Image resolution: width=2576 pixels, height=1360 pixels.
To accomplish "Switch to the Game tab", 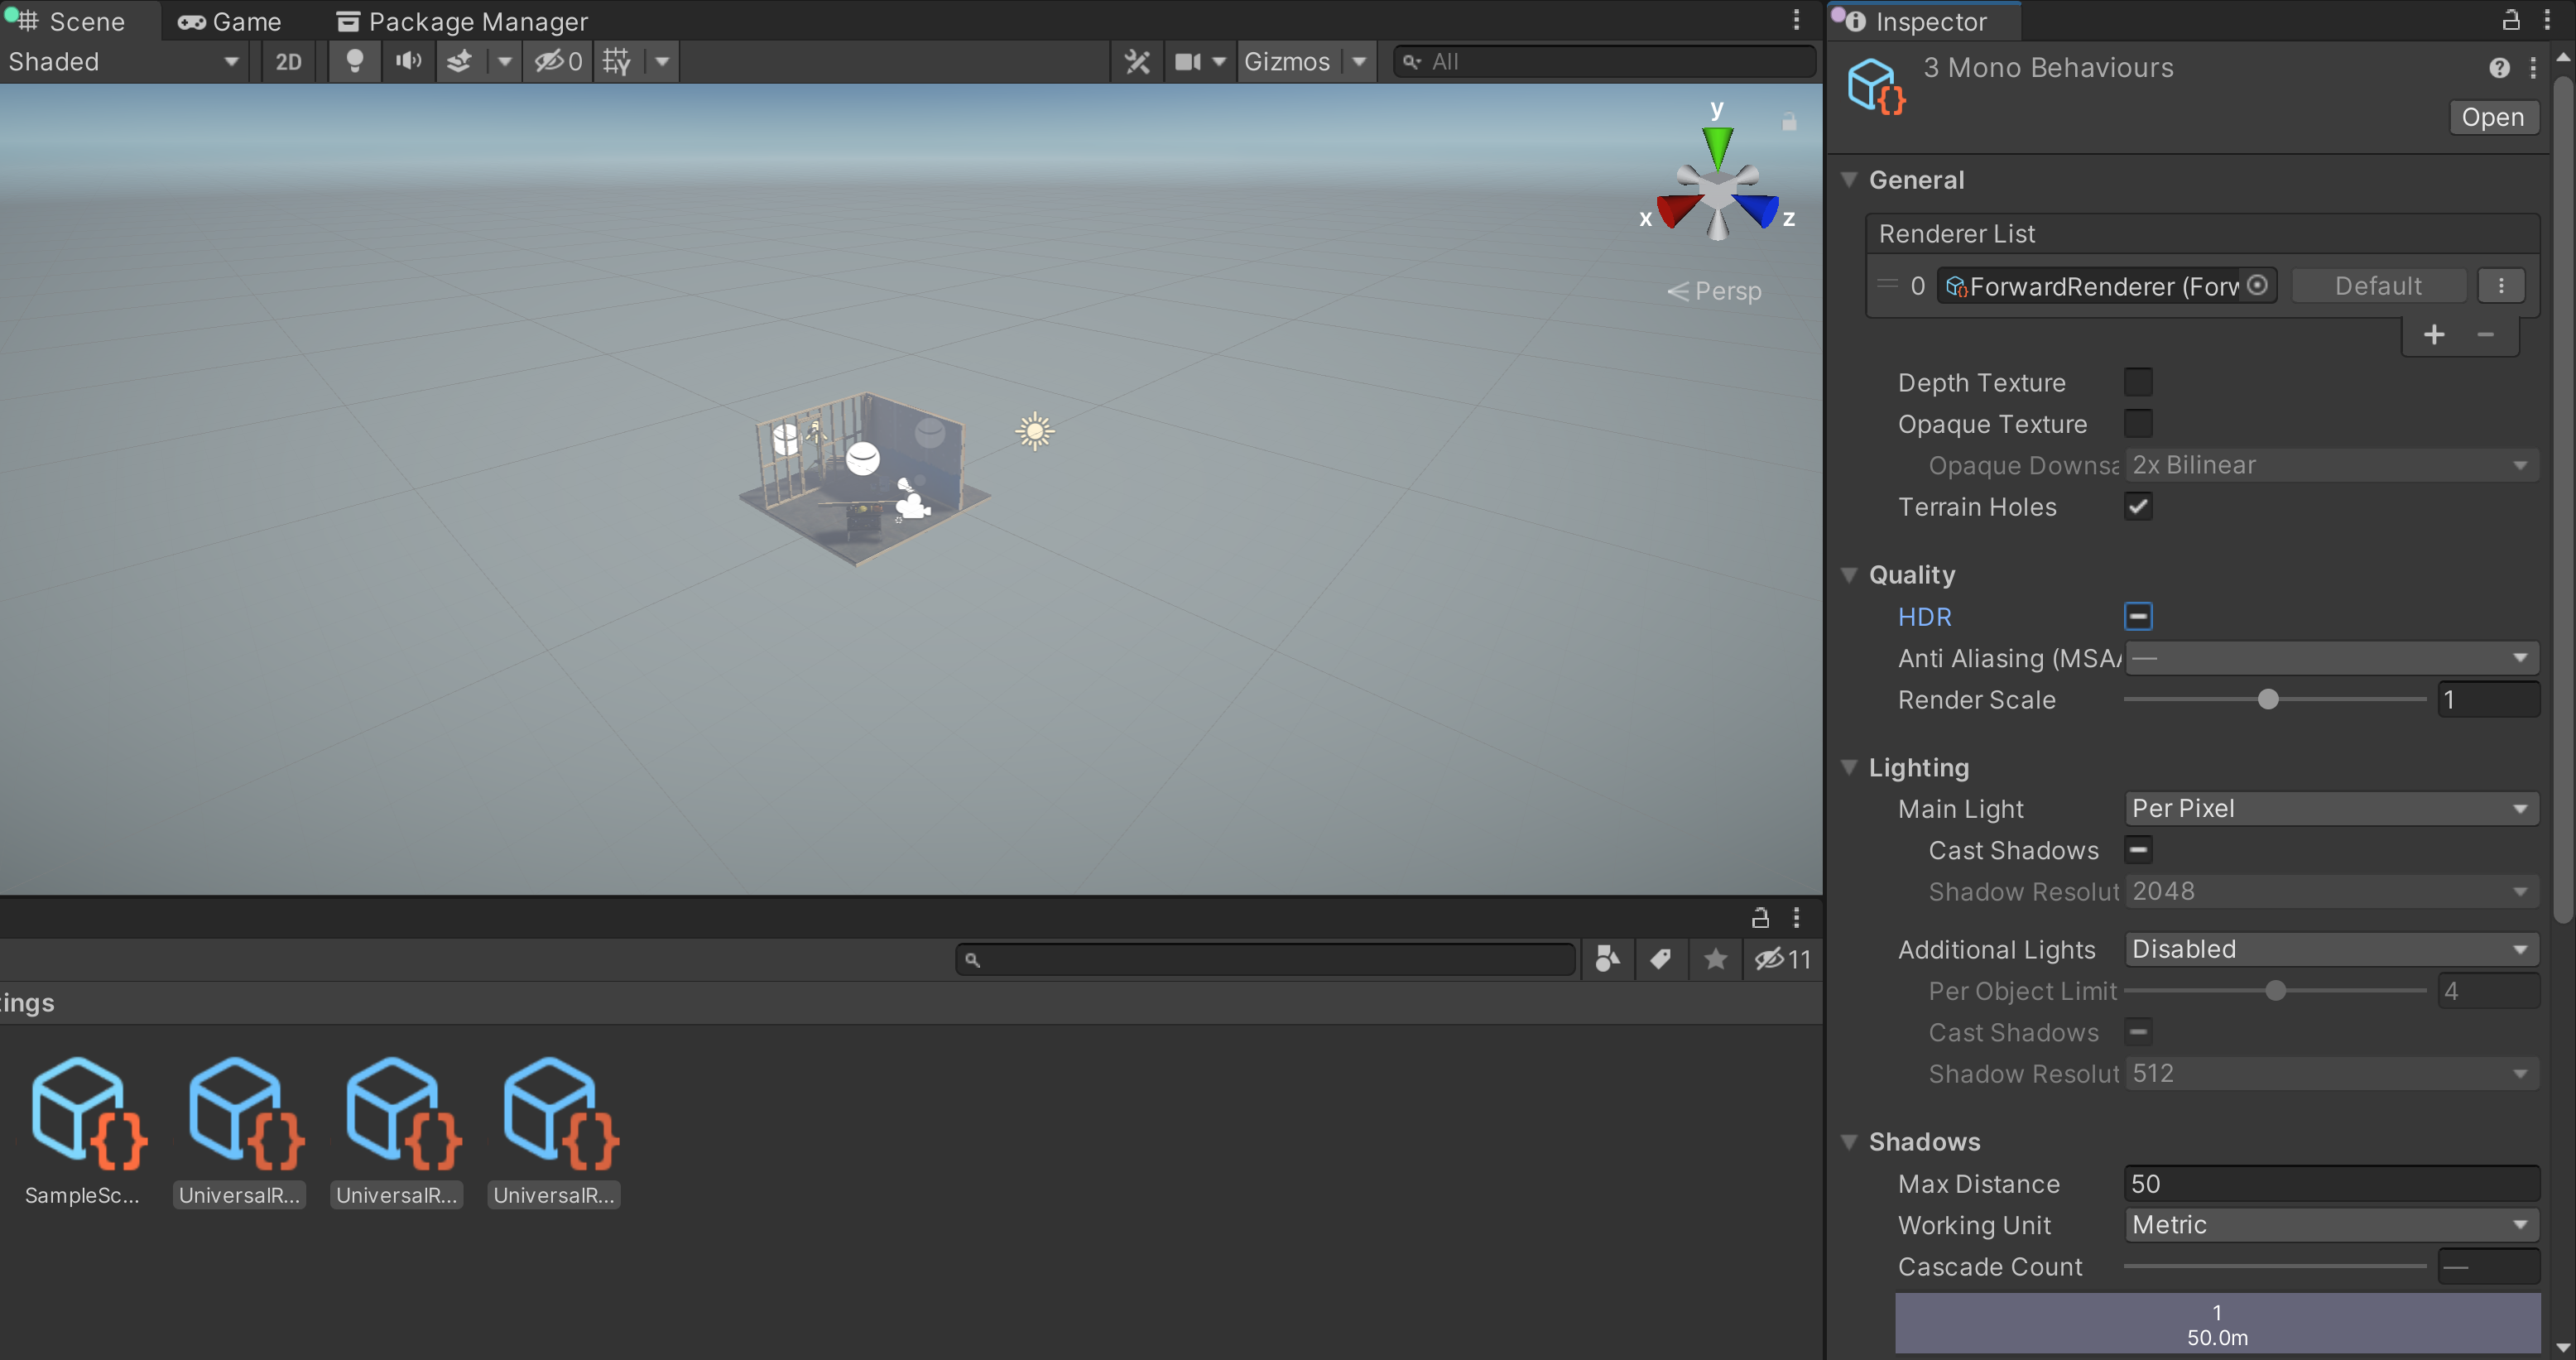I will pyautogui.click(x=230, y=21).
